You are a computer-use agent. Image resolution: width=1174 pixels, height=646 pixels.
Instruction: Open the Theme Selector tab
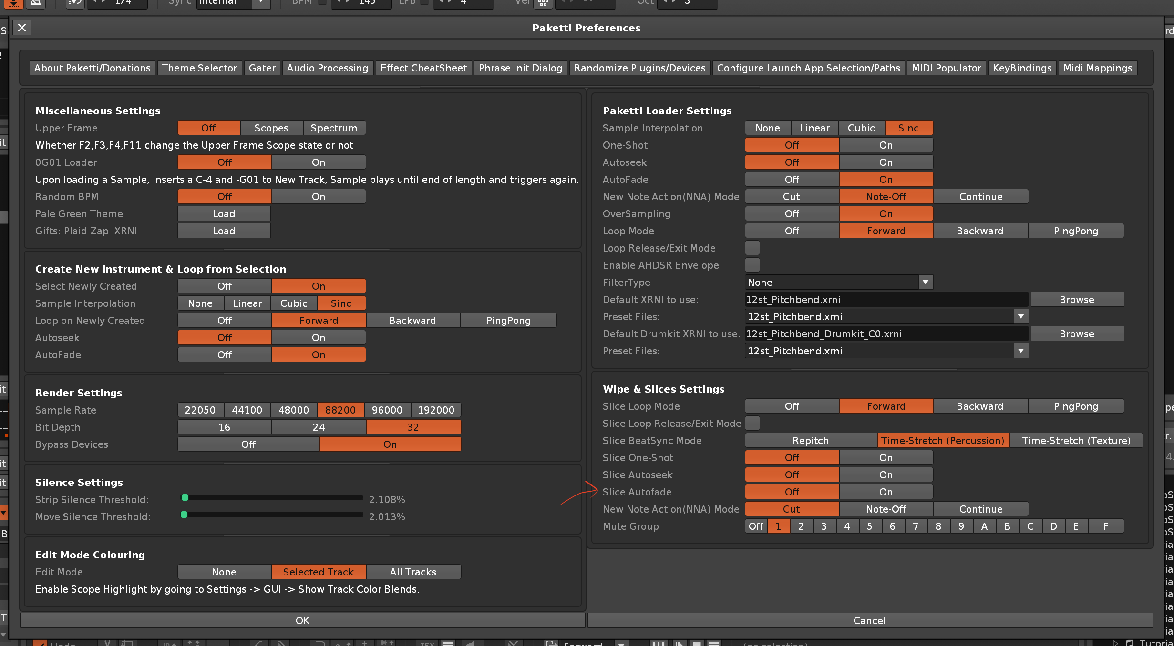(x=199, y=68)
